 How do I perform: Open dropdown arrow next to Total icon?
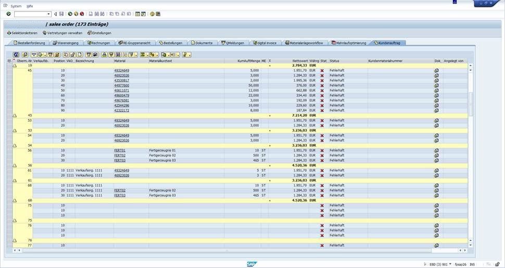147,55
